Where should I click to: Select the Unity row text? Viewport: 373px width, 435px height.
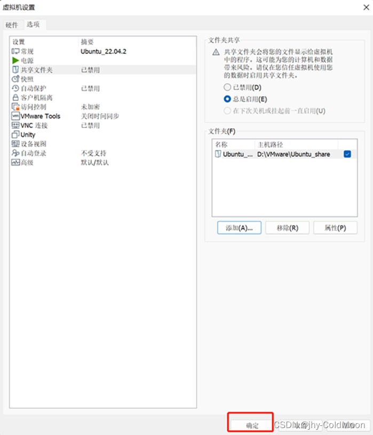[x=28, y=135]
